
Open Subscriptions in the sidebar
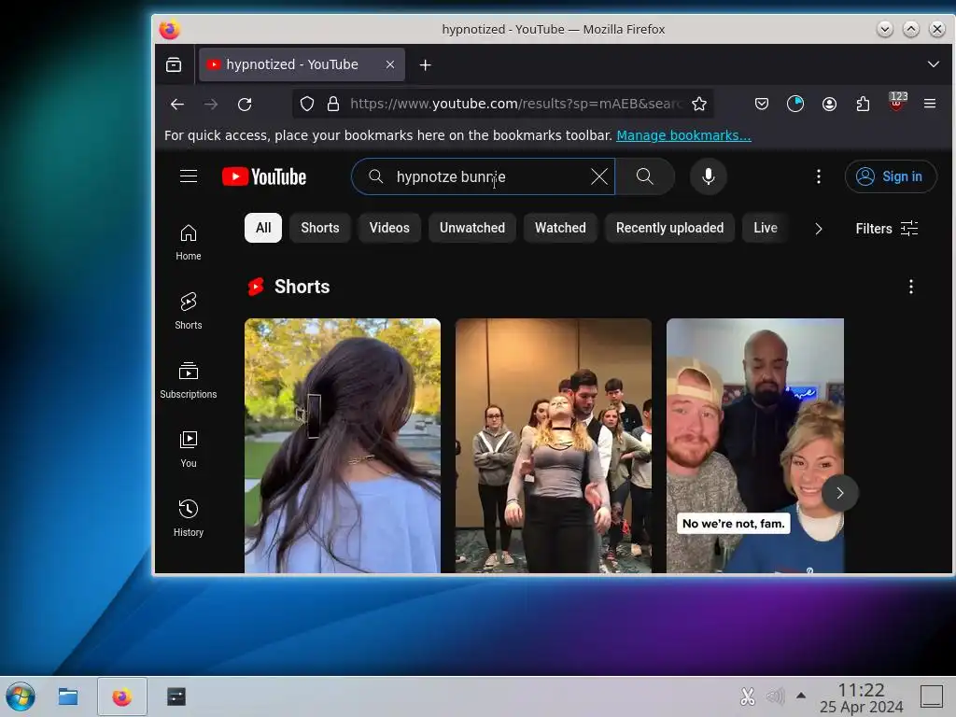pyautogui.click(x=189, y=380)
